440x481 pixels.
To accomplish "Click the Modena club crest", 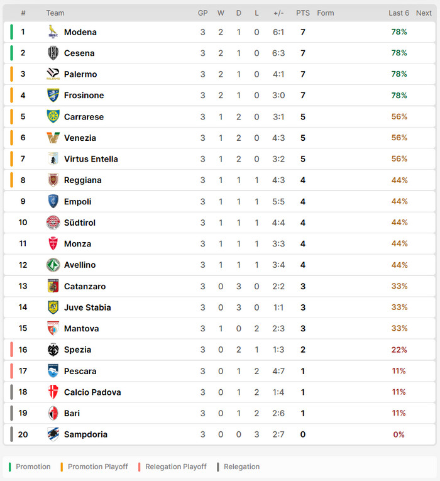I will coord(53,31).
